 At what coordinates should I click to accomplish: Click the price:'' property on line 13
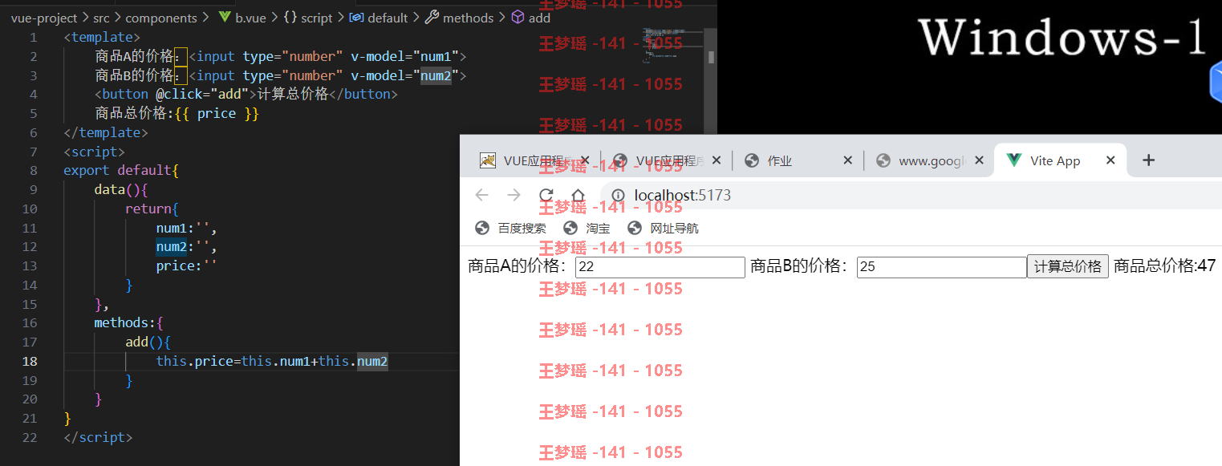click(186, 265)
